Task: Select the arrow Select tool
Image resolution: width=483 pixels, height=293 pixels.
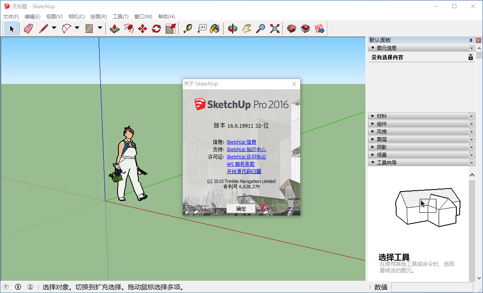Action: point(12,29)
